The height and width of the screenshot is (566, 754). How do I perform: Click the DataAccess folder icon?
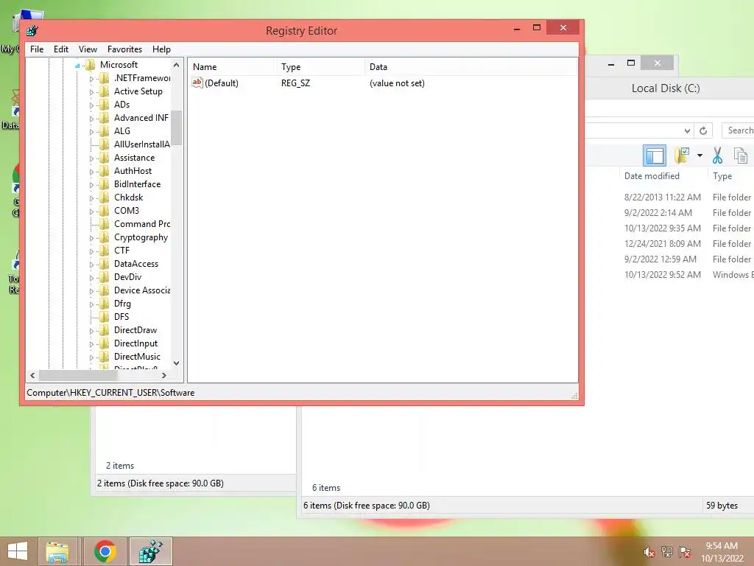(x=104, y=264)
